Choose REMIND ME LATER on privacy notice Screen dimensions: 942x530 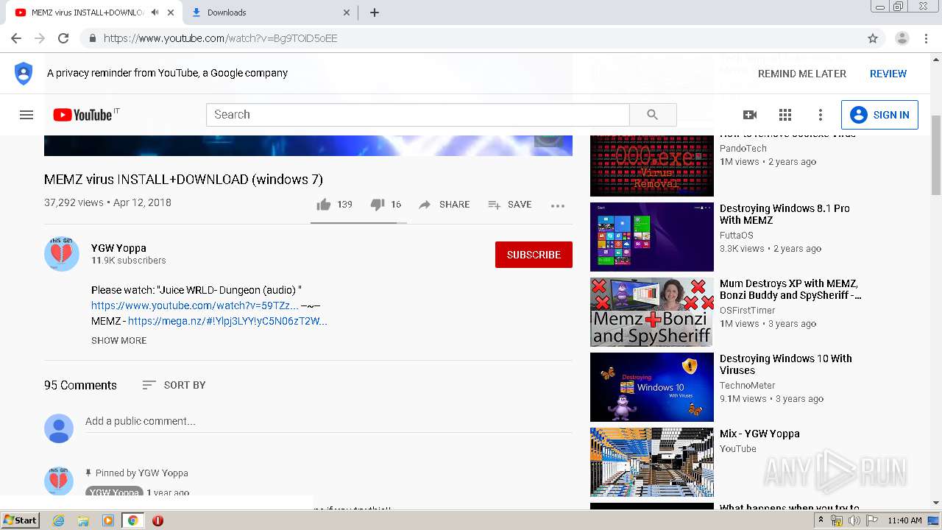(802, 74)
